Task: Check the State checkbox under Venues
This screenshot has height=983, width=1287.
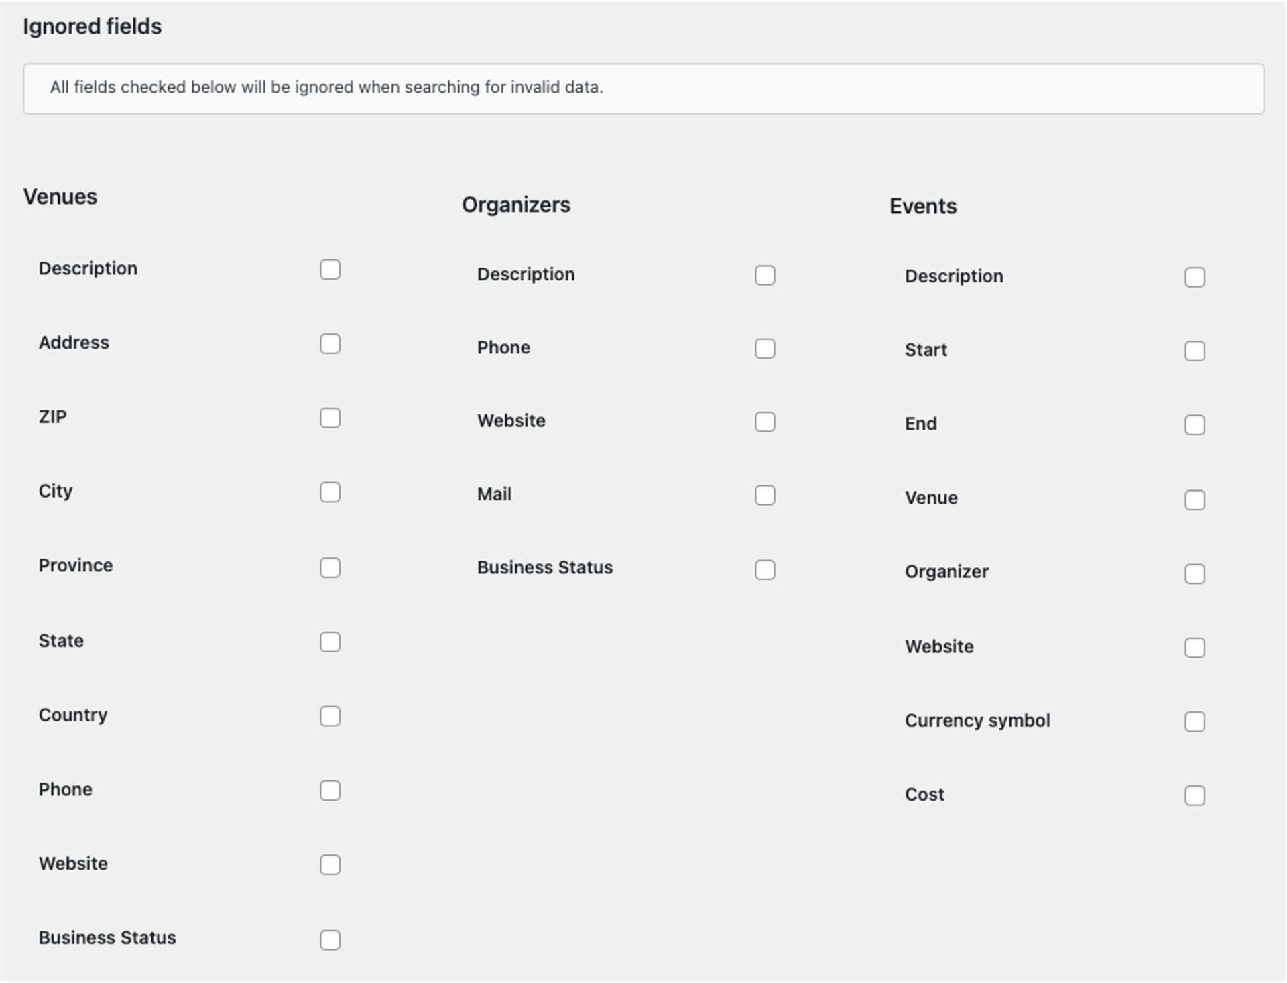Action: point(330,642)
